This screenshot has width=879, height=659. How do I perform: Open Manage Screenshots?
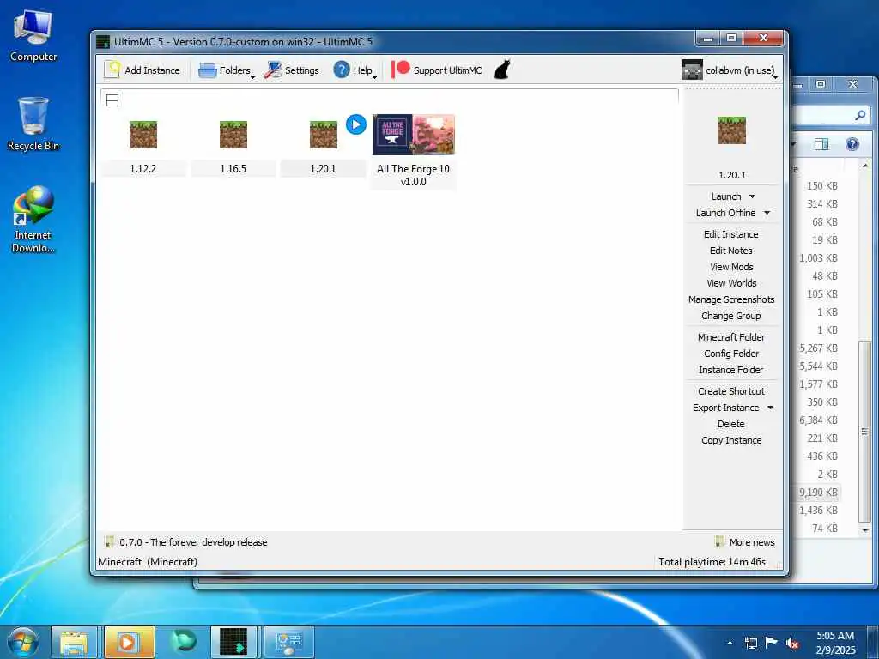tap(731, 299)
